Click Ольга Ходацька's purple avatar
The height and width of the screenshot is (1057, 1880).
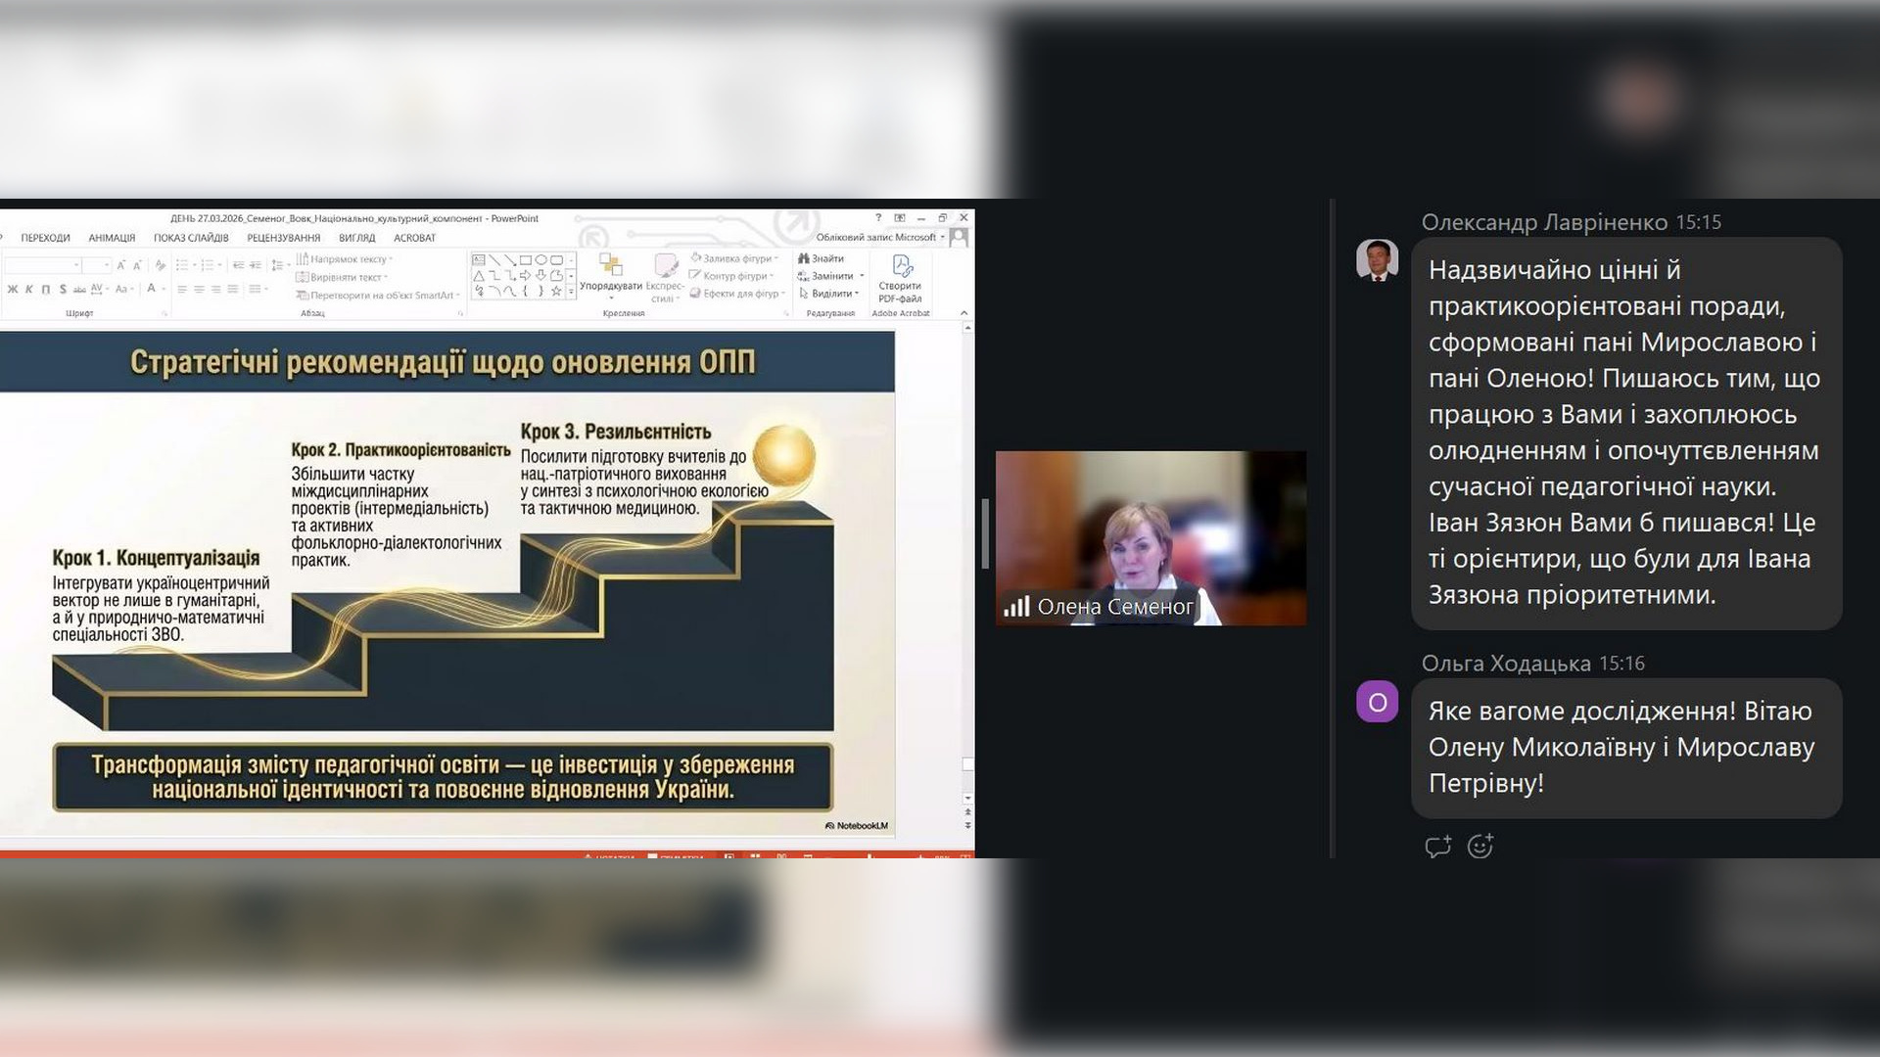point(1377,702)
